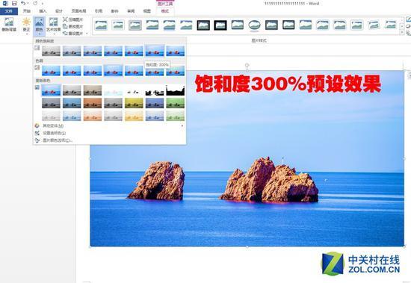Click the Redo icon in quick access toolbar

click(x=35, y=4)
